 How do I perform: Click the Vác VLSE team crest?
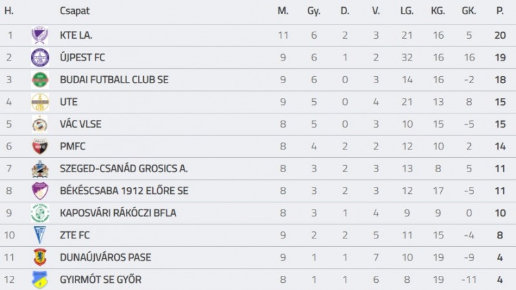(x=40, y=124)
